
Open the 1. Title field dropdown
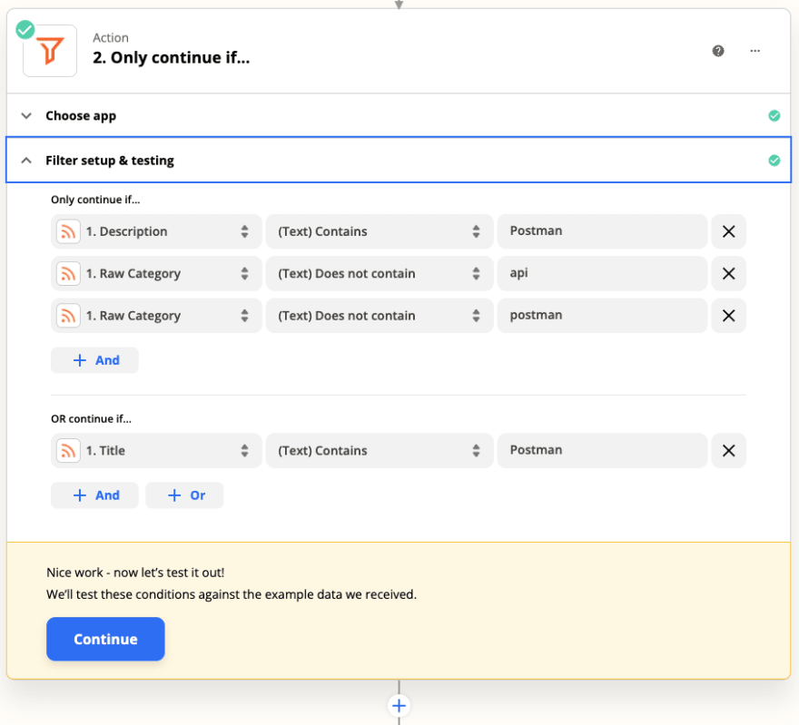[156, 451]
